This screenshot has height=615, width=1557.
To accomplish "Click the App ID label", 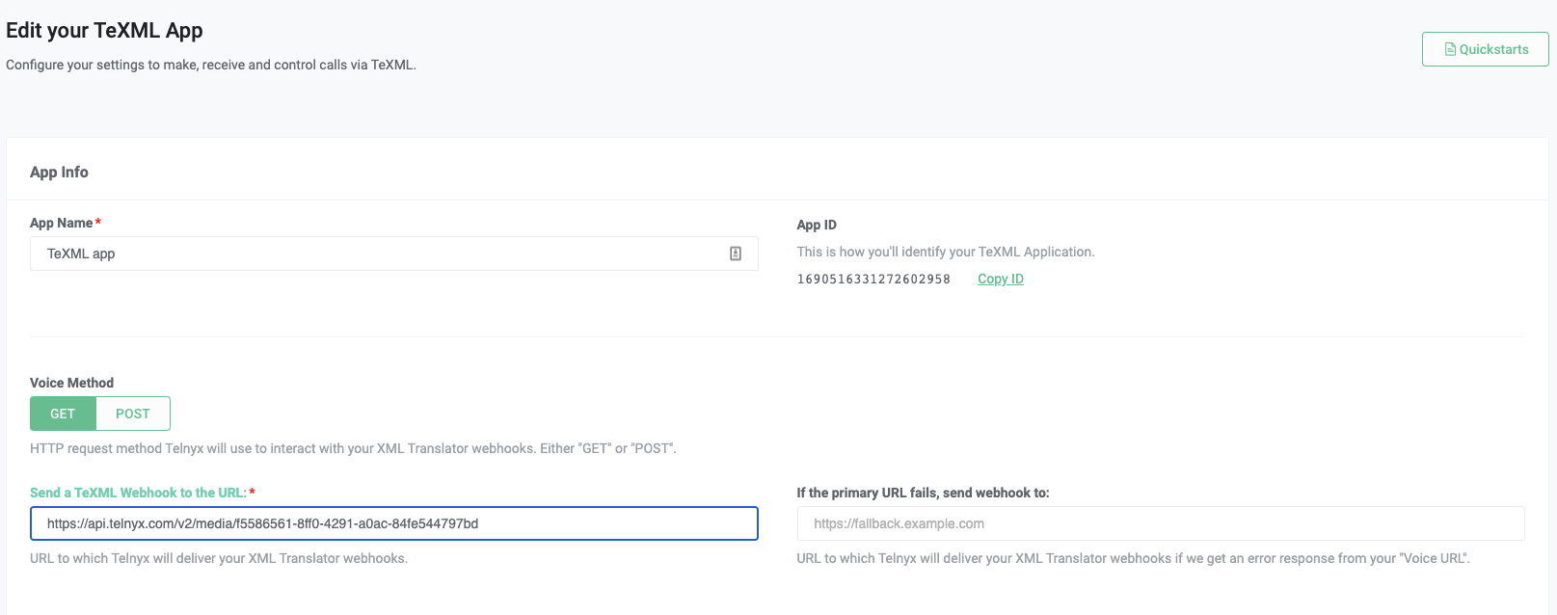I will pos(817,225).
